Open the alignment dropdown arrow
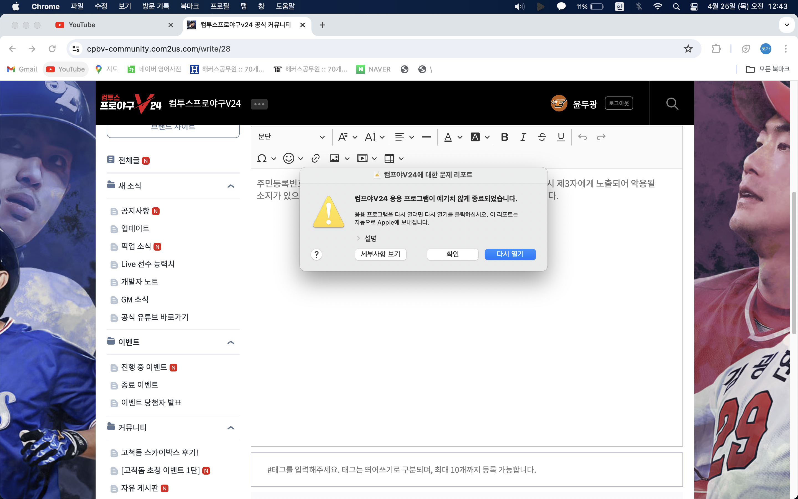 (411, 137)
